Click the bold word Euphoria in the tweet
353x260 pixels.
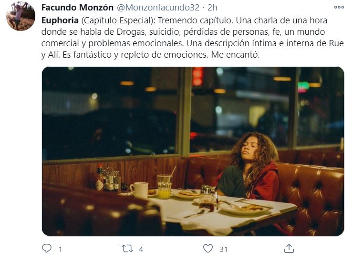[60, 20]
